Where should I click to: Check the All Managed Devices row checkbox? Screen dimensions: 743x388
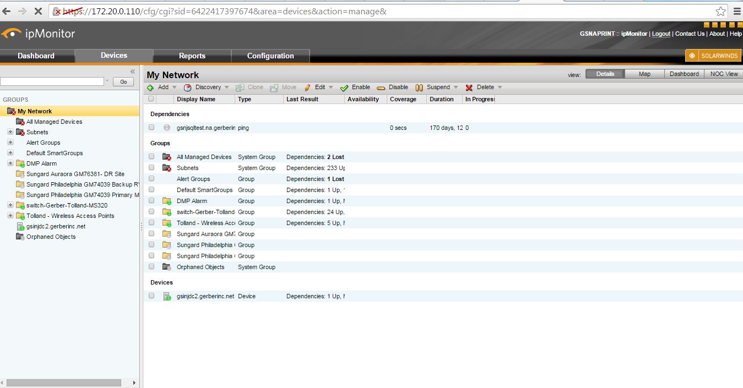click(151, 157)
